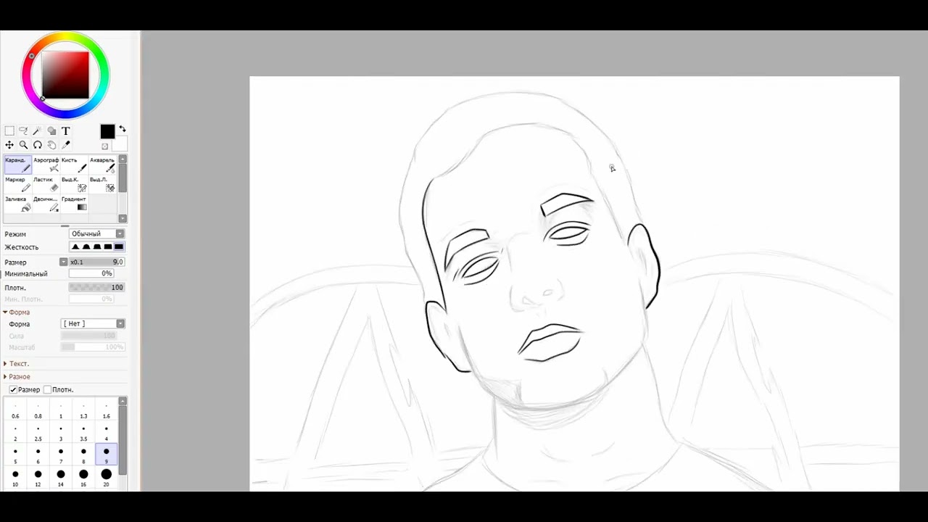Click the black foreground color swatch
The height and width of the screenshot is (522, 928).
pyautogui.click(x=107, y=131)
